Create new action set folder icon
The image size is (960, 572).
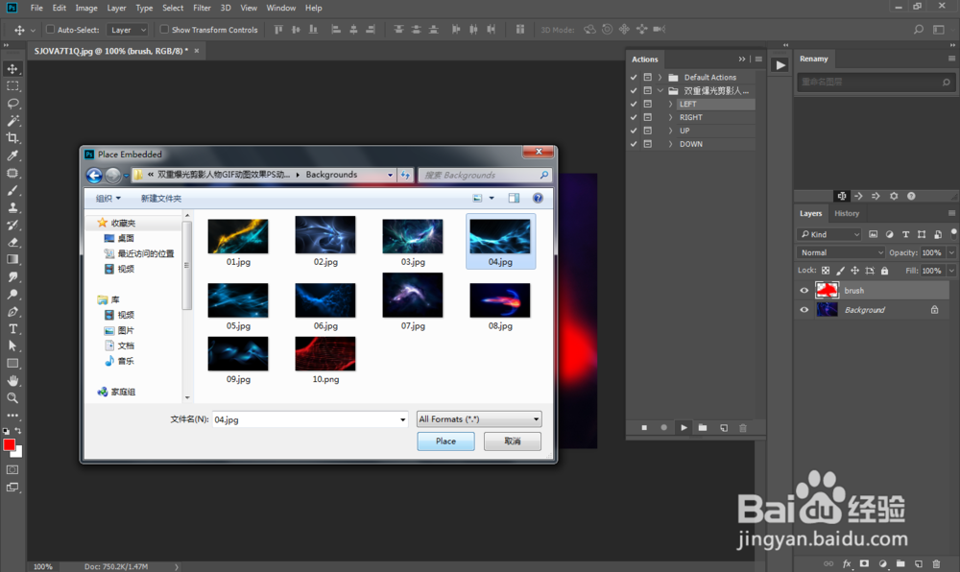(x=703, y=428)
